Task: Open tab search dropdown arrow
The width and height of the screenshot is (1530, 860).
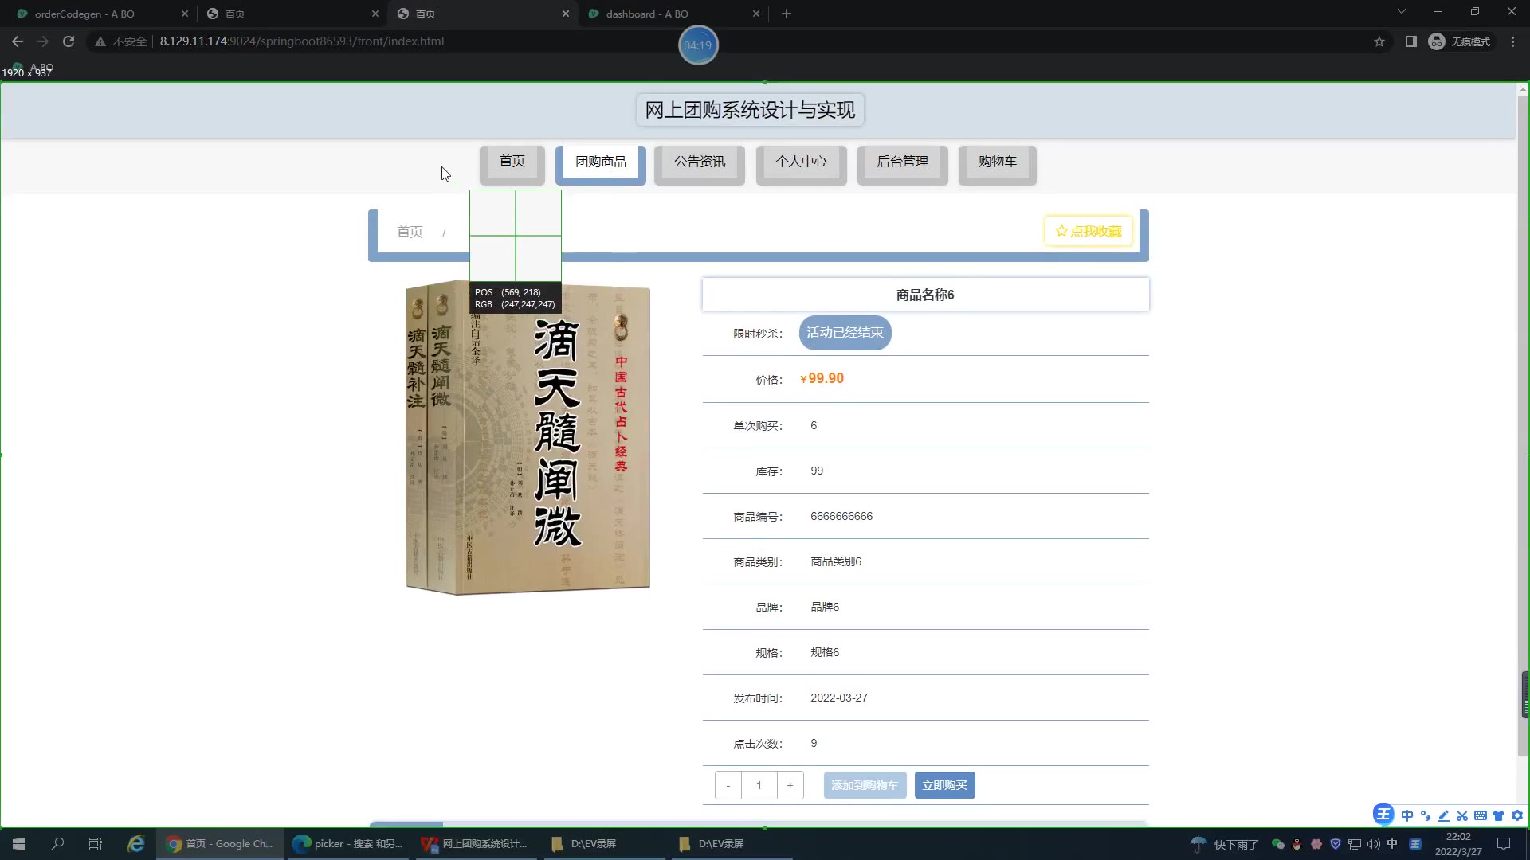Action: pos(1401,12)
